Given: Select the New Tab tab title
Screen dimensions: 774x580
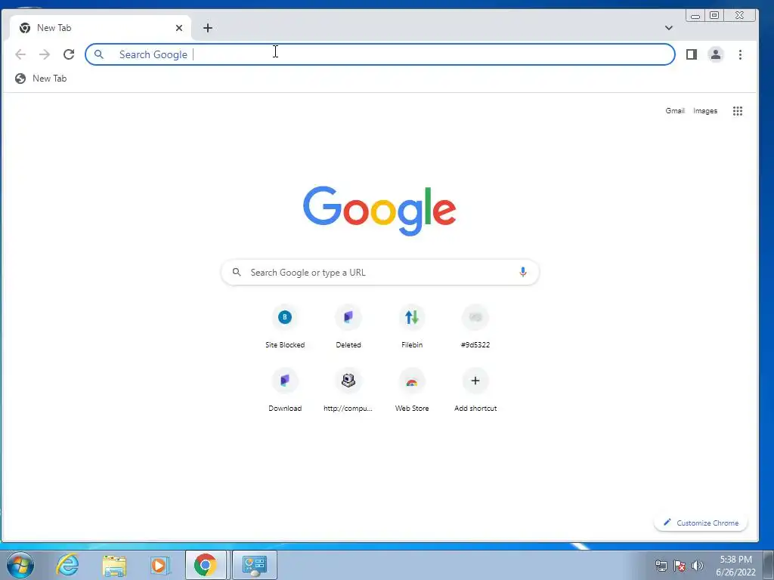Looking at the screenshot, I should coord(54,28).
